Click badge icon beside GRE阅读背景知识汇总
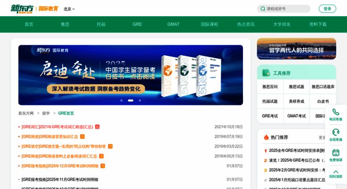This screenshot has height=189, width=347. tap(82, 137)
